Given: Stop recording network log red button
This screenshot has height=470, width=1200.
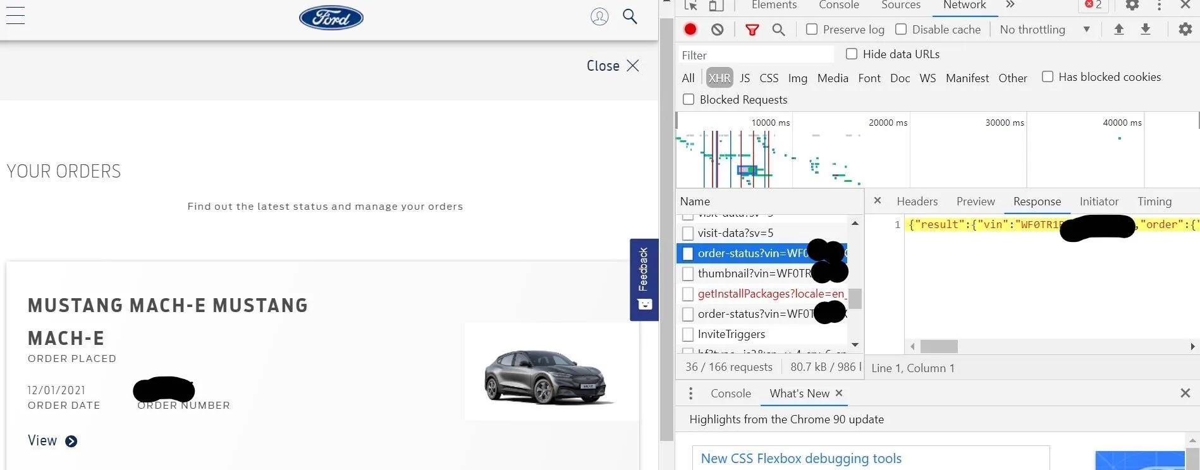Looking at the screenshot, I should 690,29.
